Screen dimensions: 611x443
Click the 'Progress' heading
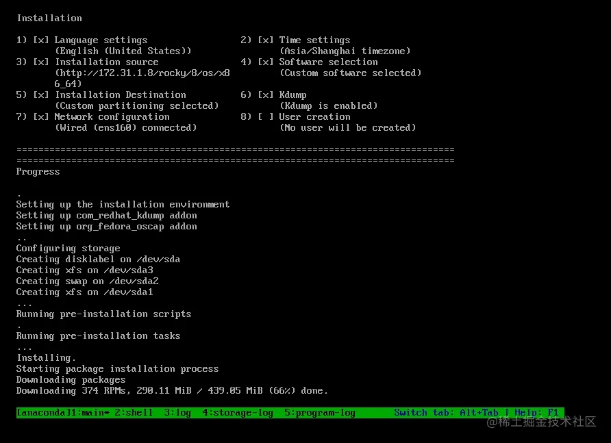(38, 172)
